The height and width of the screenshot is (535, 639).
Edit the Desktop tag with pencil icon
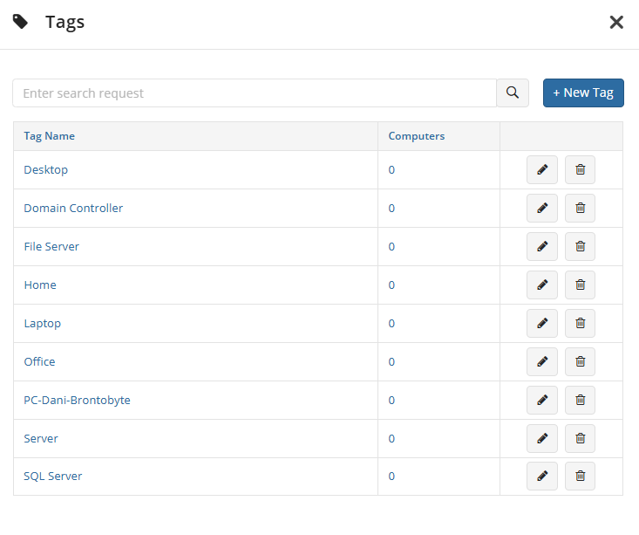click(542, 170)
